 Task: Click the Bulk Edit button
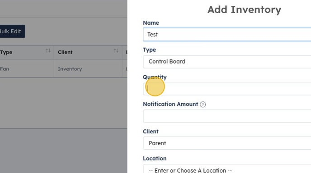tap(12, 31)
